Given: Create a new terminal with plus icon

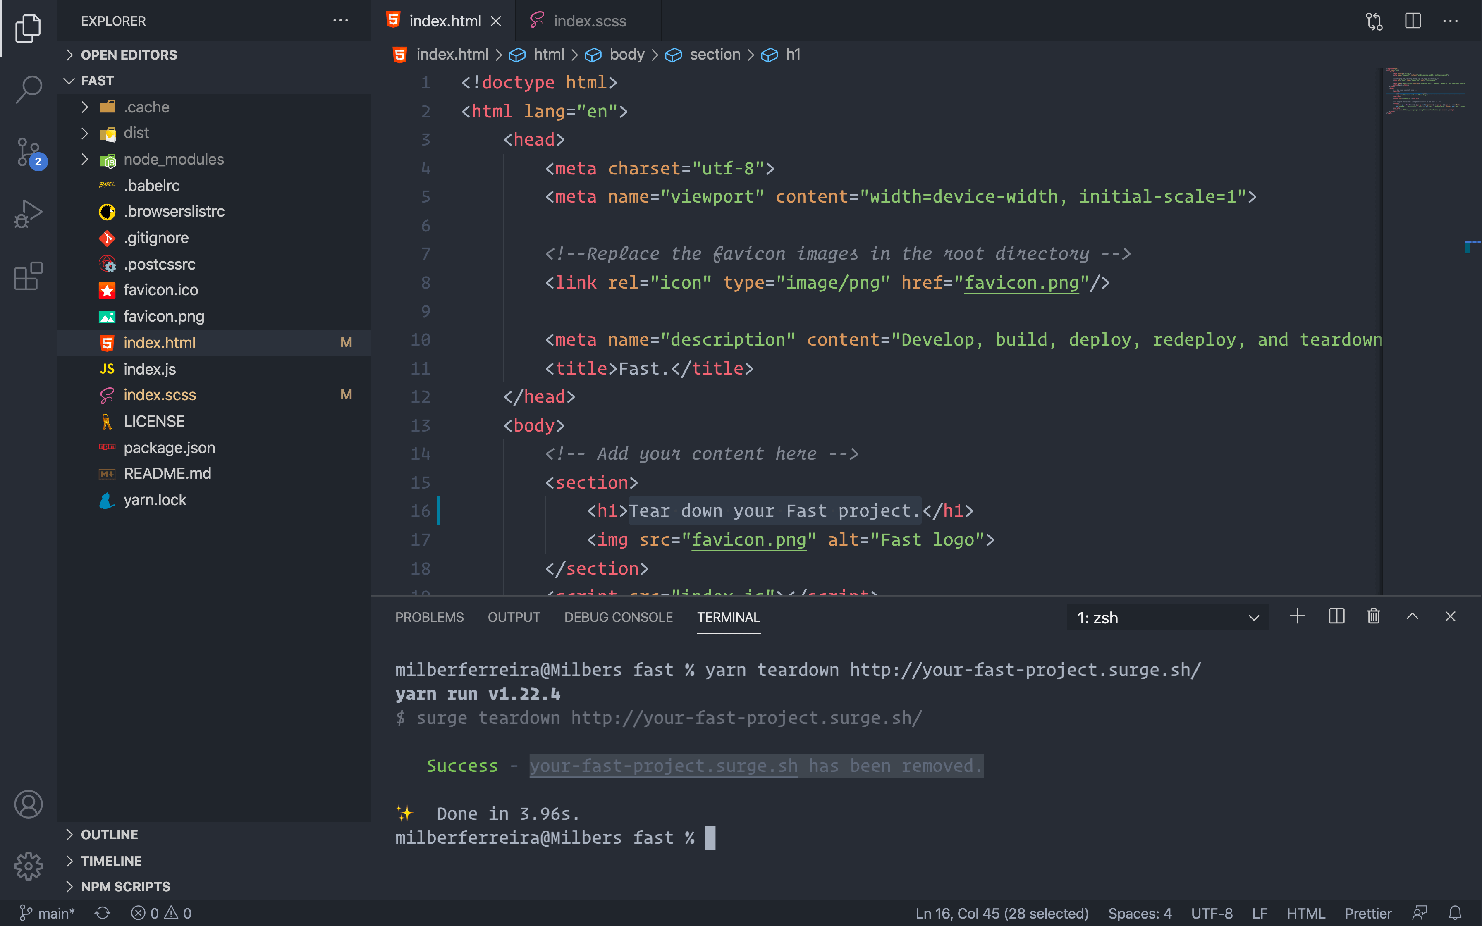Looking at the screenshot, I should tap(1297, 616).
